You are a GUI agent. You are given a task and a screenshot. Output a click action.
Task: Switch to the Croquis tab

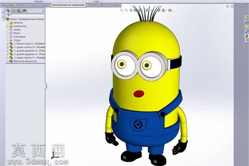33,5
